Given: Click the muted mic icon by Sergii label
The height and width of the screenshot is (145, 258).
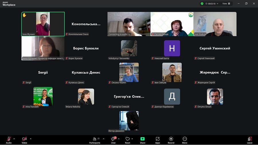Looking at the screenshot, I should pyautogui.click(x=24, y=83).
